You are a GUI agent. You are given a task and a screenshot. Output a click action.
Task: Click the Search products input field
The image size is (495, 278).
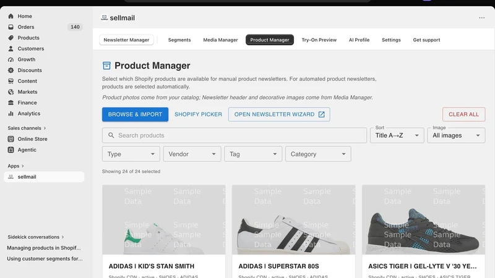pos(235,135)
